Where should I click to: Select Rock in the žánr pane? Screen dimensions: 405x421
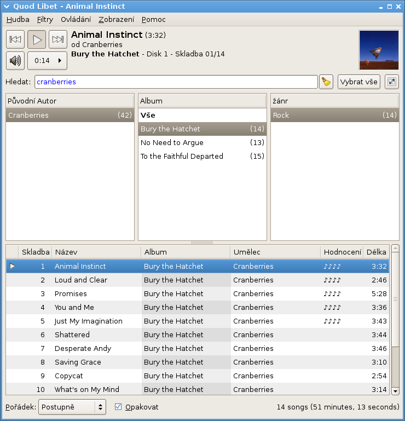tap(335, 115)
